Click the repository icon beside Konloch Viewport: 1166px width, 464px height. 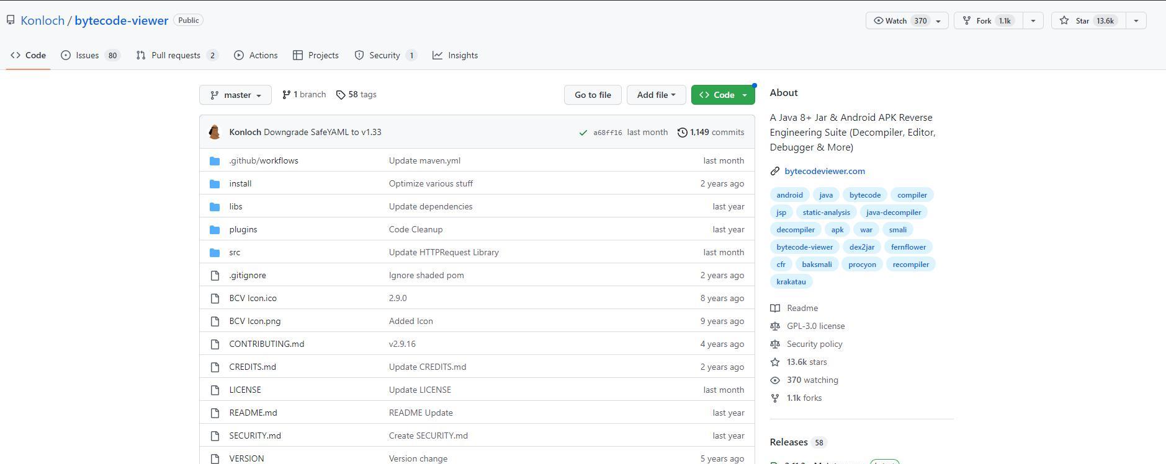click(11, 20)
